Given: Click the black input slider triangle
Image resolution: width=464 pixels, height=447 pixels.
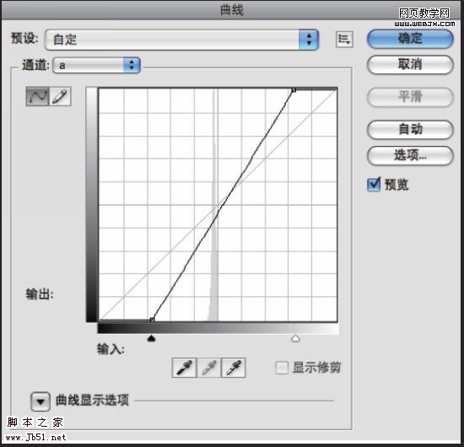Looking at the screenshot, I should coord(152,338).
